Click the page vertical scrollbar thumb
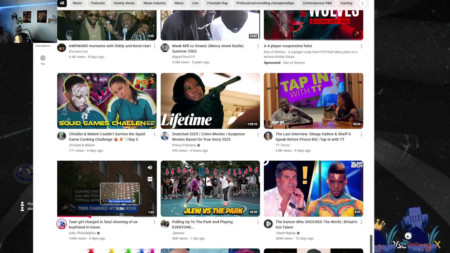 tap(372, 244)
